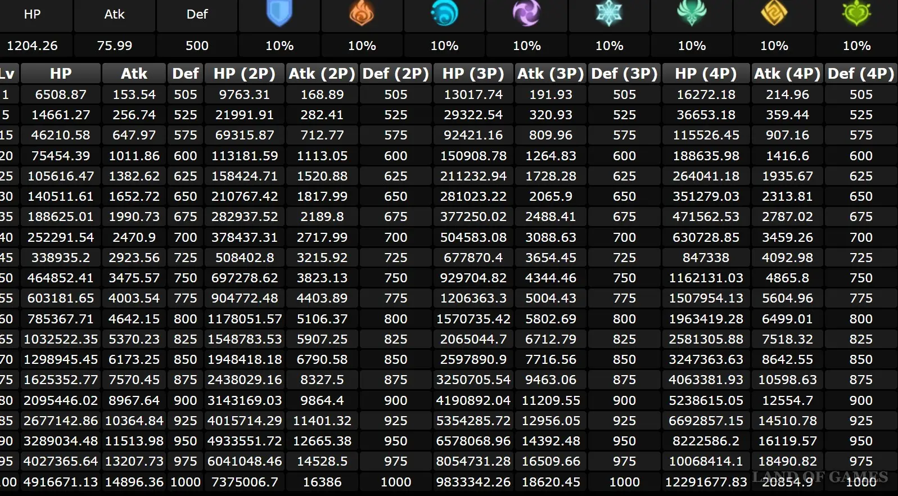Click the base HP value 1204.26
898x496 pixels.
[32, 46]
